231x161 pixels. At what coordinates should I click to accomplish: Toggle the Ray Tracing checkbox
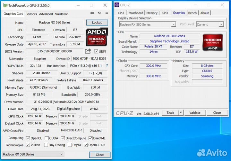46,145
